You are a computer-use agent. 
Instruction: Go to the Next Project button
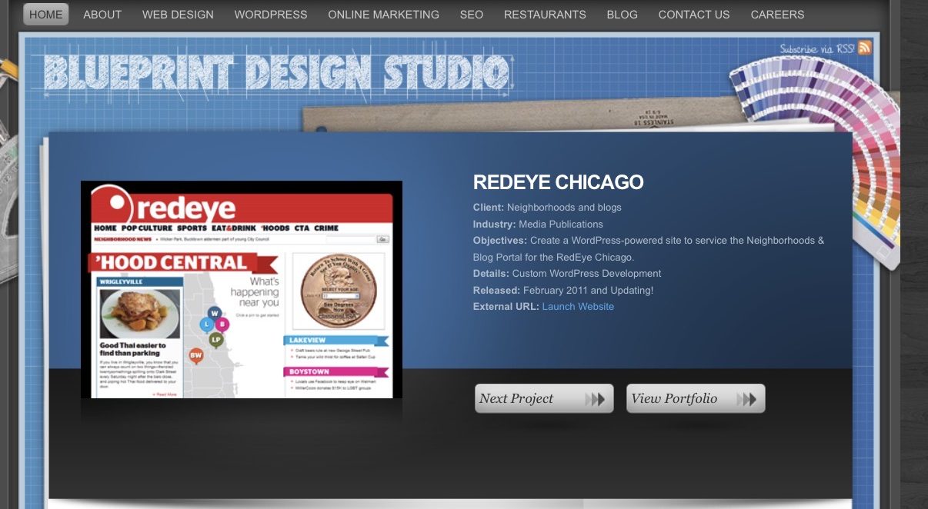[544, 398]
